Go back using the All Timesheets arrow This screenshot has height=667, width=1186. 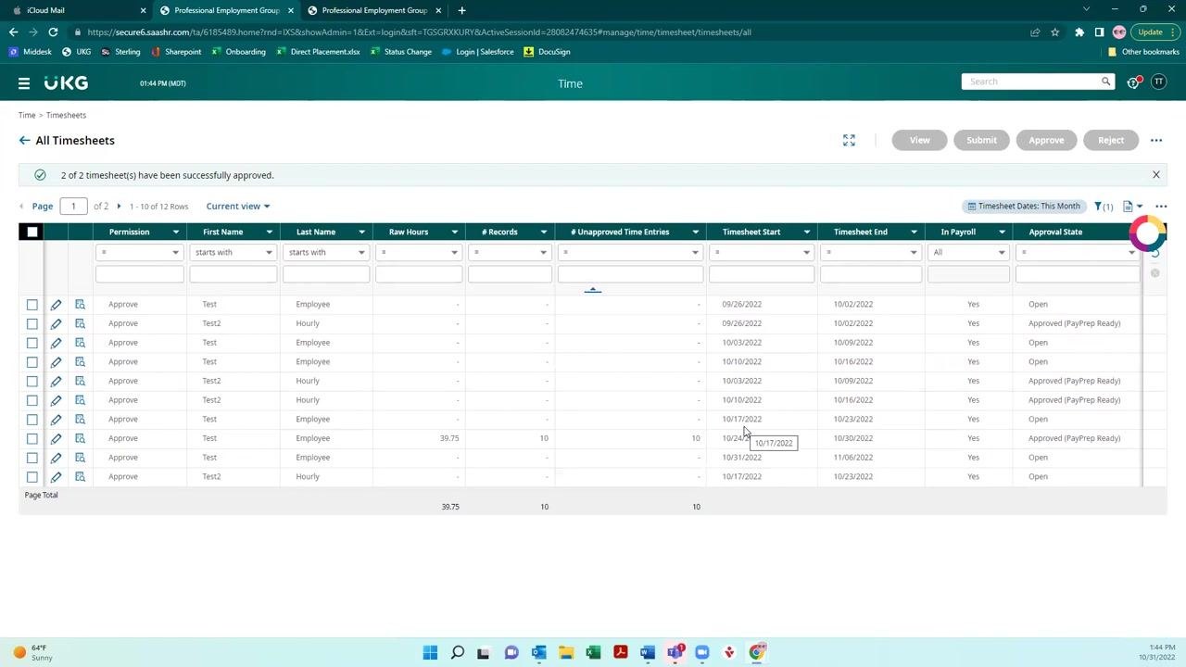point(24,141)
